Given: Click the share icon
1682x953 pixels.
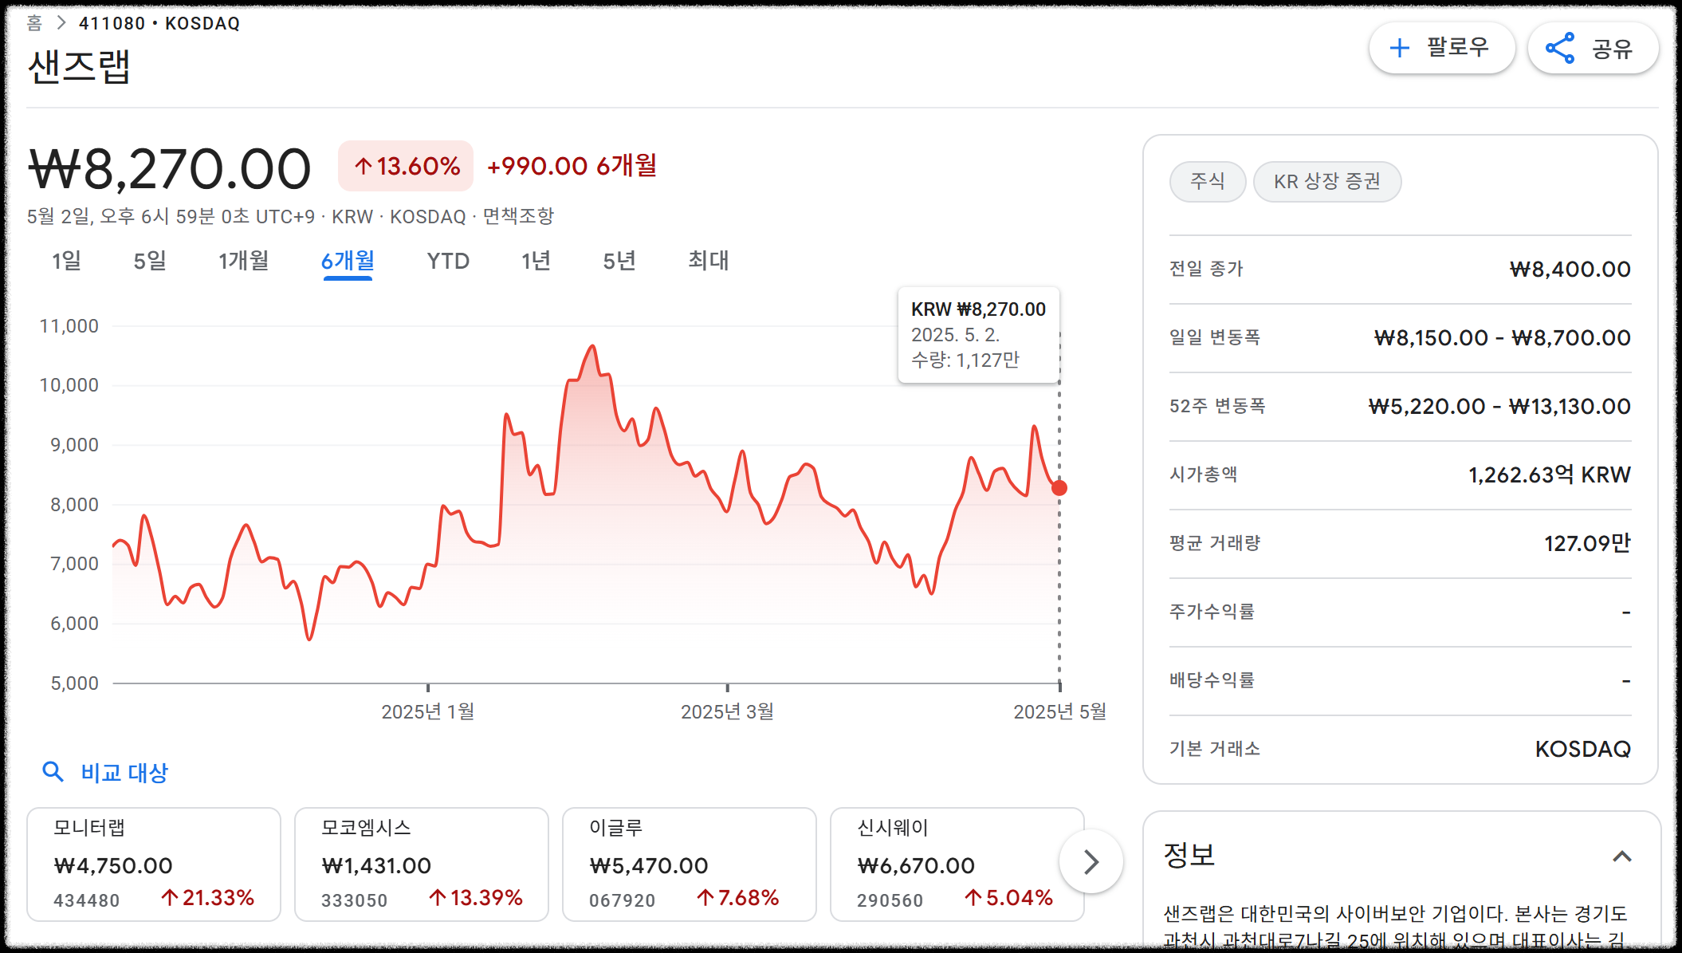Looking at the screenshot, I should pos(1560,48).
